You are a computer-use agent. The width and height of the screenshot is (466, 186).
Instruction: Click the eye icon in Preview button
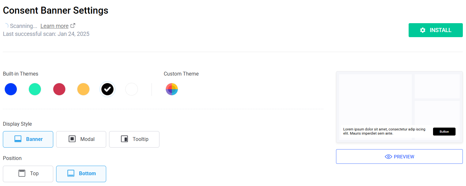click(x=388, y=156)
